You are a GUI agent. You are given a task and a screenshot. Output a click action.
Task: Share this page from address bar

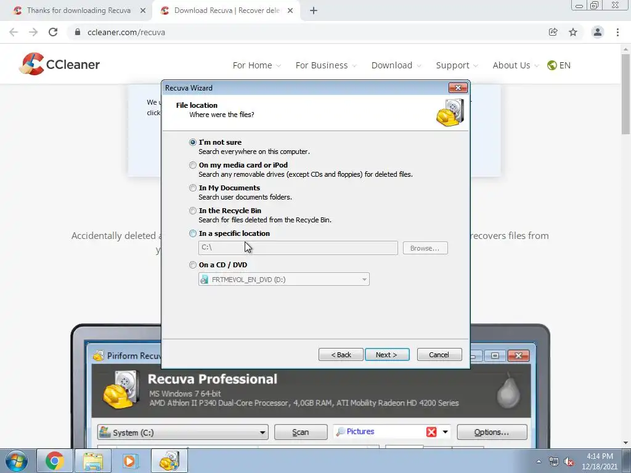pyautogui.click(x=553, y=32)
